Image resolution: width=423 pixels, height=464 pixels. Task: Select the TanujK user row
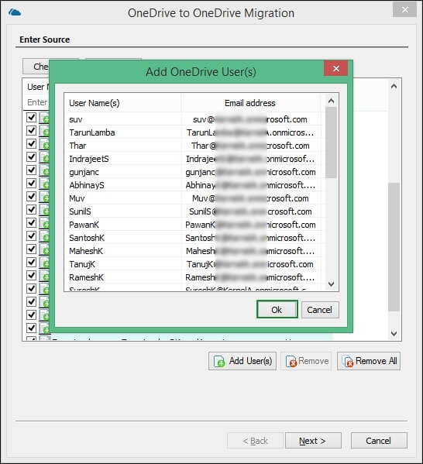click(192, 264)
